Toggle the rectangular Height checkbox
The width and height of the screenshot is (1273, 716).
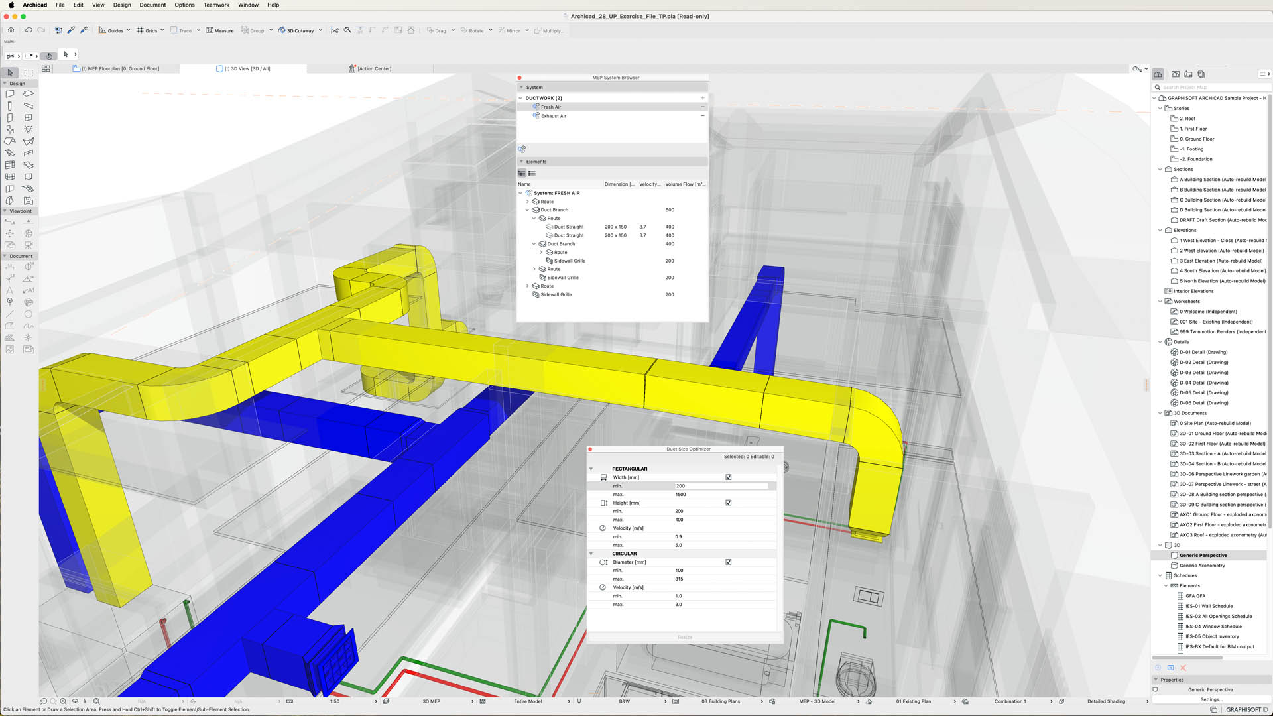[x=728, y=503]
